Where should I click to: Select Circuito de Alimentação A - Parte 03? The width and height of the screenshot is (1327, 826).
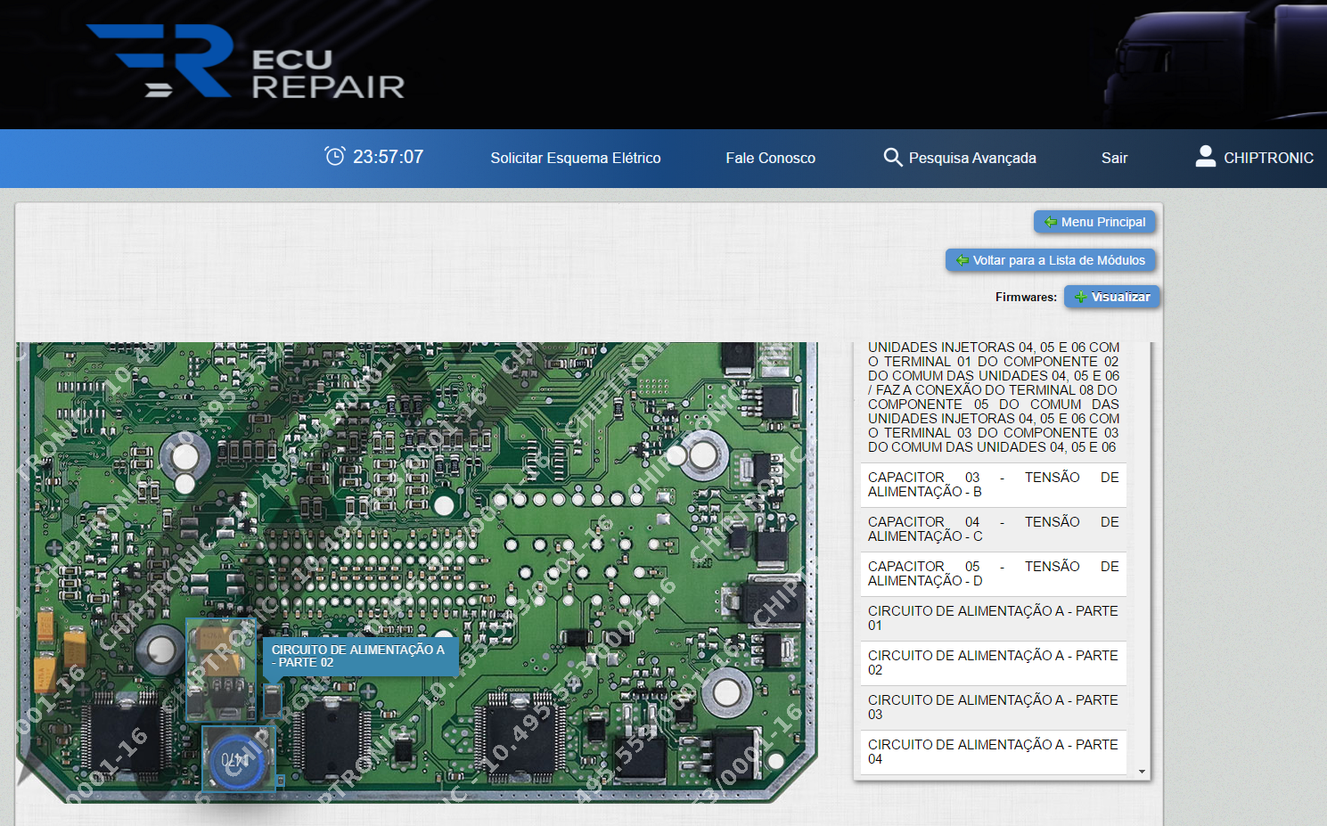tap(994, 707)
